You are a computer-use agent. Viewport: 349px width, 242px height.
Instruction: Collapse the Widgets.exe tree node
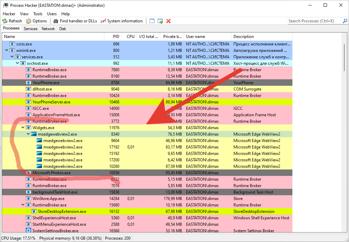[23, 127]
